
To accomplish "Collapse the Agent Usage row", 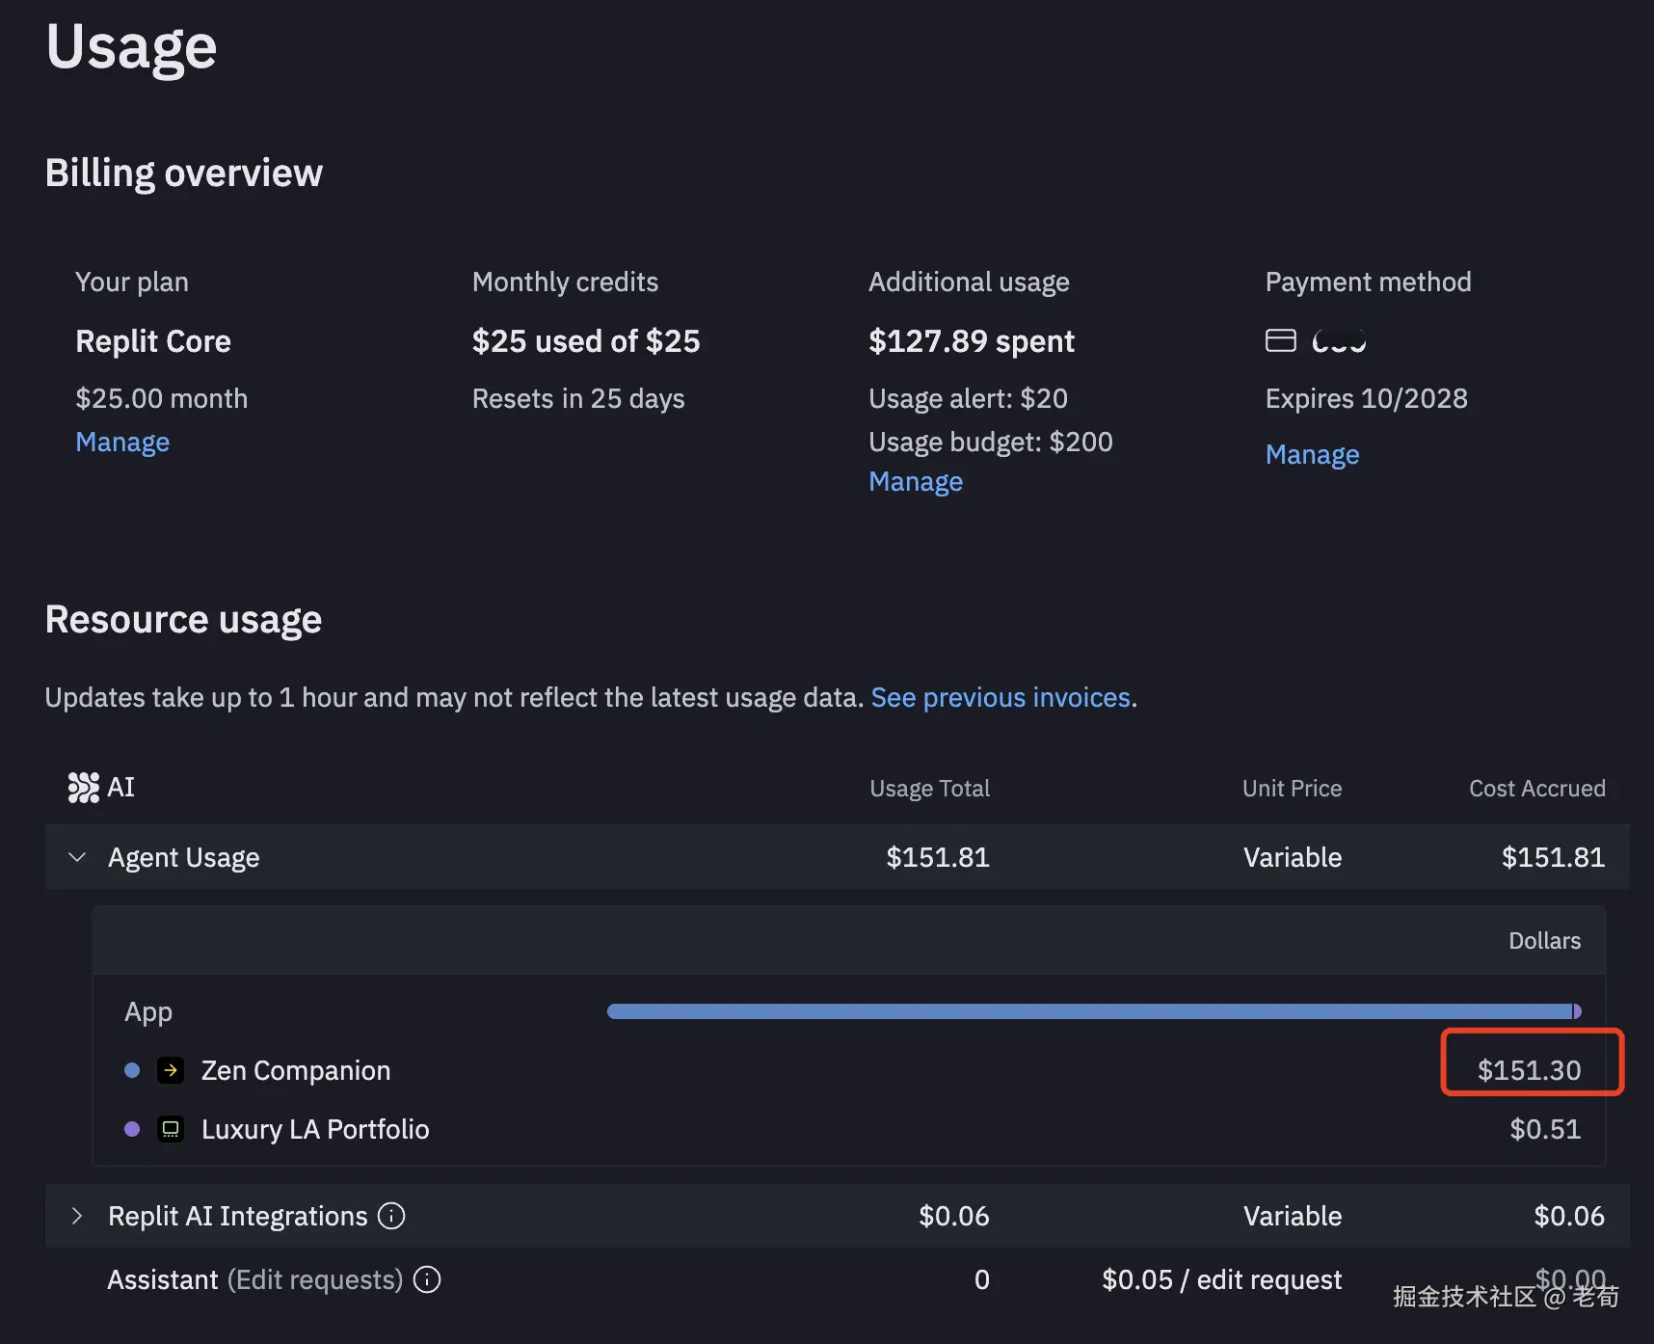I will click(77, 857).
